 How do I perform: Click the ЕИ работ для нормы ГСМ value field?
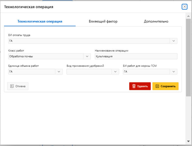point(146,72)
